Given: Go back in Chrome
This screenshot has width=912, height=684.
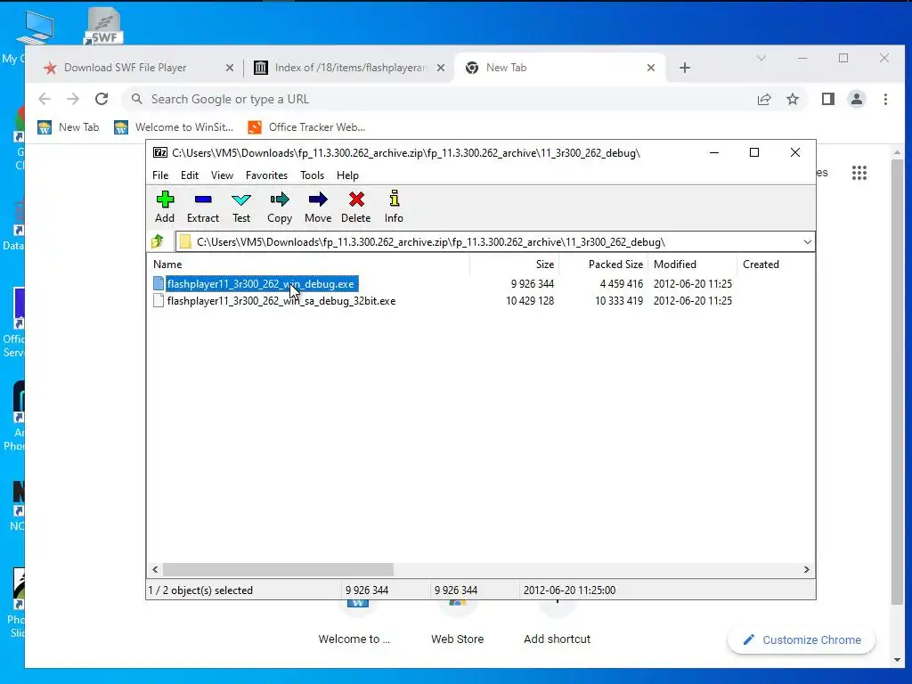Looking at the screenshot, I should pyautogui.click(x=45, y=99).
